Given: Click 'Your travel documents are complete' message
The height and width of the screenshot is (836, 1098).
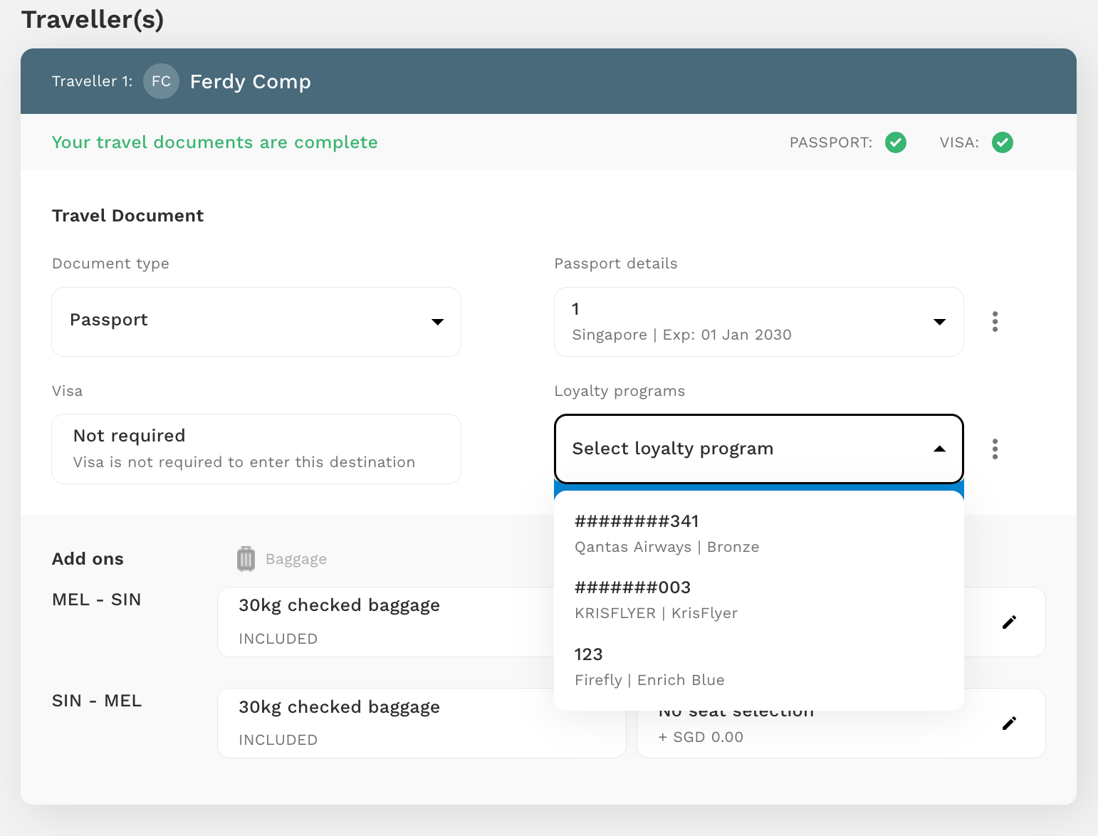Looking at the screenshot, I should tap(215, 142).
